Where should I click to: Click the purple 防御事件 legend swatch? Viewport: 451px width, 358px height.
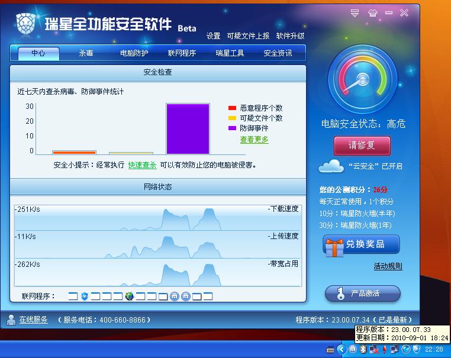232,128
